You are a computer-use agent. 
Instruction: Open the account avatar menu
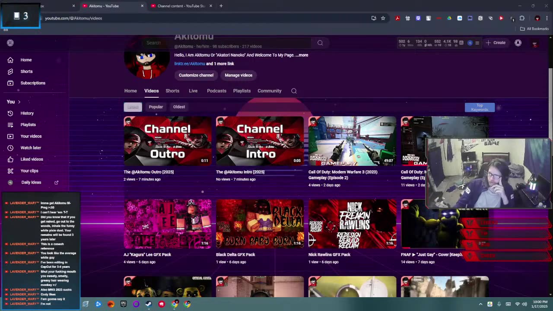[535, 44]
